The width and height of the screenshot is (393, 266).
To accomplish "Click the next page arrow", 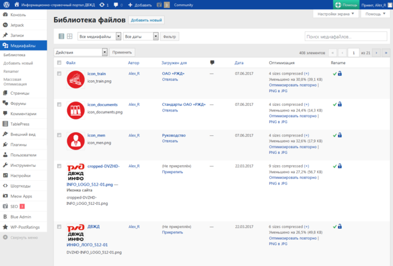I will tap(376, 53).
